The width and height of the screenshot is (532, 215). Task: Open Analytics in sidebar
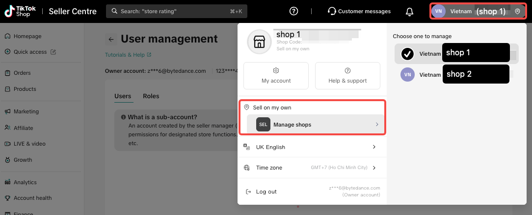(25, 182)
